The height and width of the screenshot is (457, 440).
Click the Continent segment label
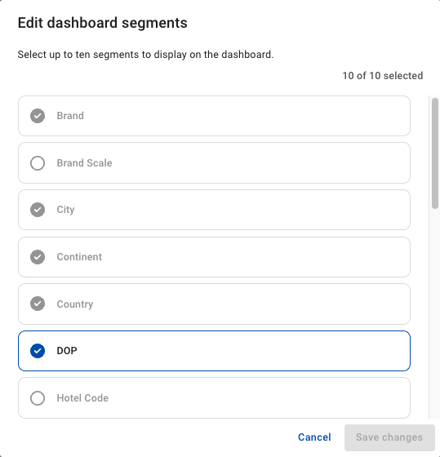click(x=79, y=257)
